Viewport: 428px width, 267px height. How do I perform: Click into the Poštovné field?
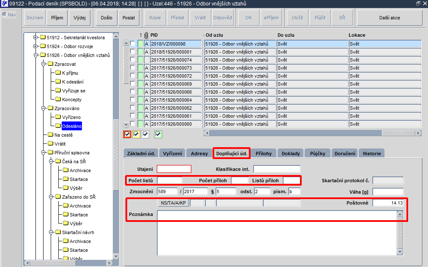tap(388, 203)
